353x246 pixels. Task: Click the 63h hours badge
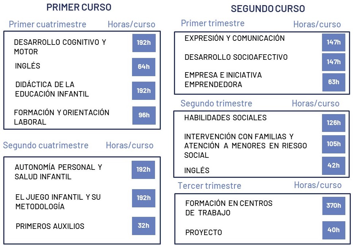[x=334, y=82]
